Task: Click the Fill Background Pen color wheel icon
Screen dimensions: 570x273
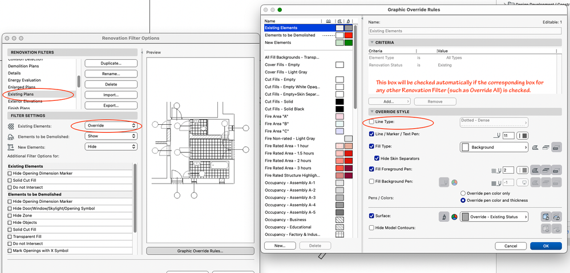Action: (455, 182)
